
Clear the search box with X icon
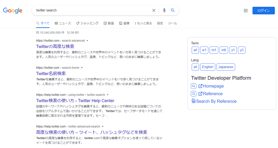click(154, 10)
